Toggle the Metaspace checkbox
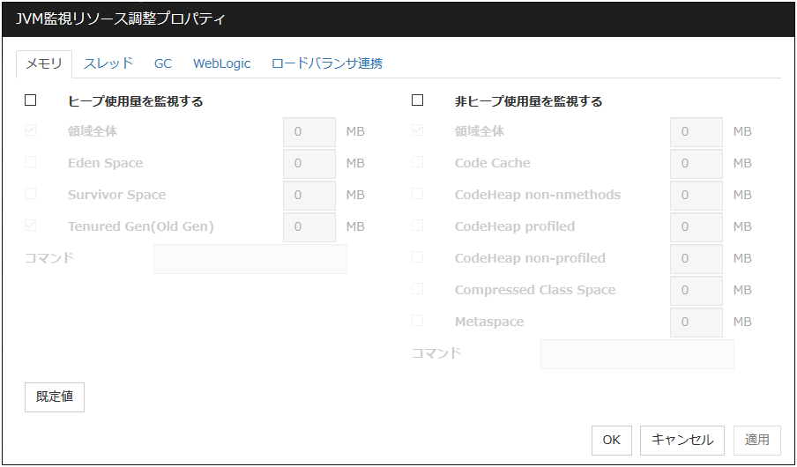Viewport: 797px width, 467px height. click(x=418, y=321)
